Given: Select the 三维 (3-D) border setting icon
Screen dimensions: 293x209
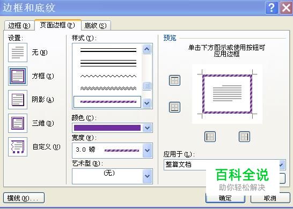Looking at the screenshot, I should coord(18,123).
